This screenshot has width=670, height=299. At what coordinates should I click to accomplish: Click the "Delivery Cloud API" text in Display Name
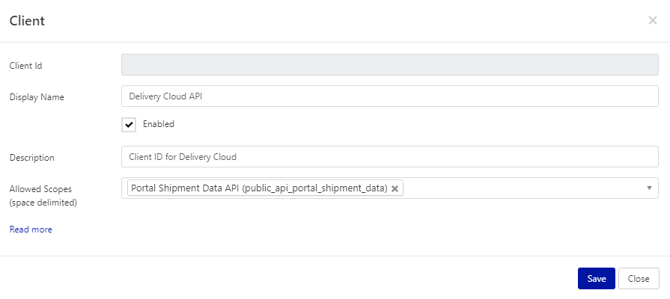(171, 96)
